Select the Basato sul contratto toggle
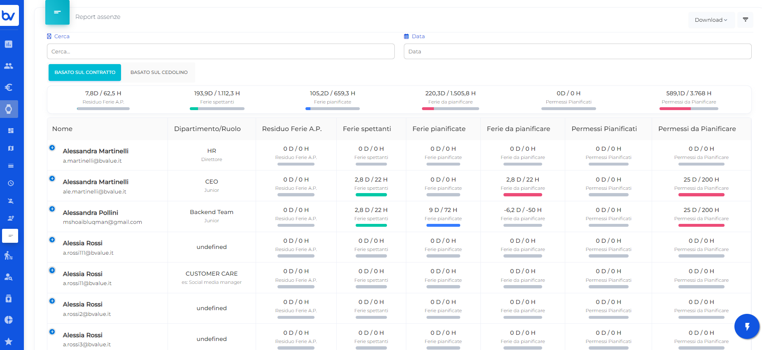This screenshot has height=350, width=762. point(85,72)
